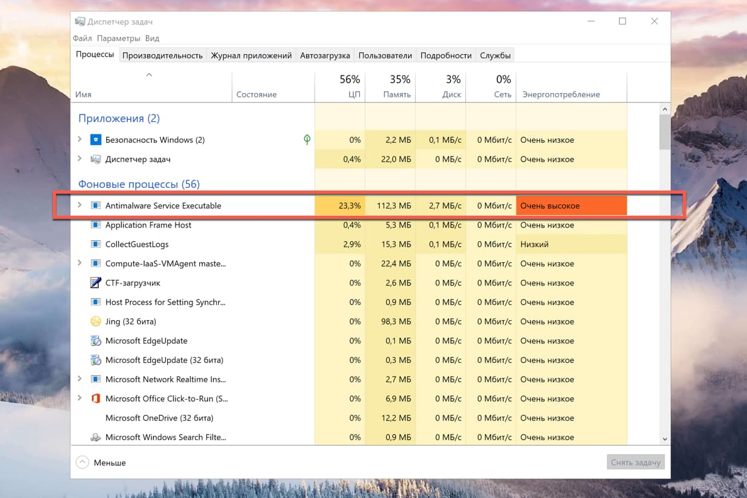Click the 2,7 МБ/с disk value
Screen dimensions: 747x498
(445, 206)
